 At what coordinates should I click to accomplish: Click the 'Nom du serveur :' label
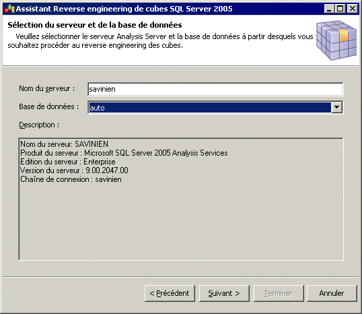click(47, 88)
